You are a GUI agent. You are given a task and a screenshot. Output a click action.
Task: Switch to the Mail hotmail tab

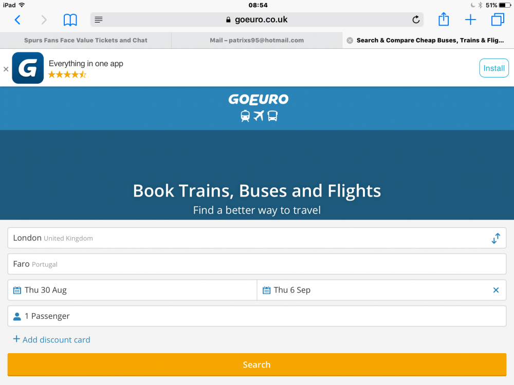click(x=256, y=40)
